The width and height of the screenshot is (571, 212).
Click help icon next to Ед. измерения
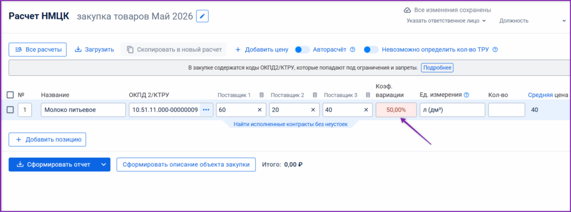click(467, 95)
